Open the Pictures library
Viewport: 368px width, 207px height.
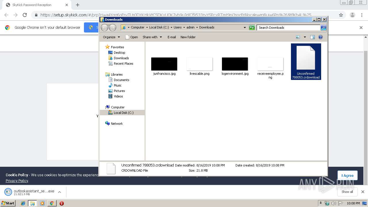[116, 91]
